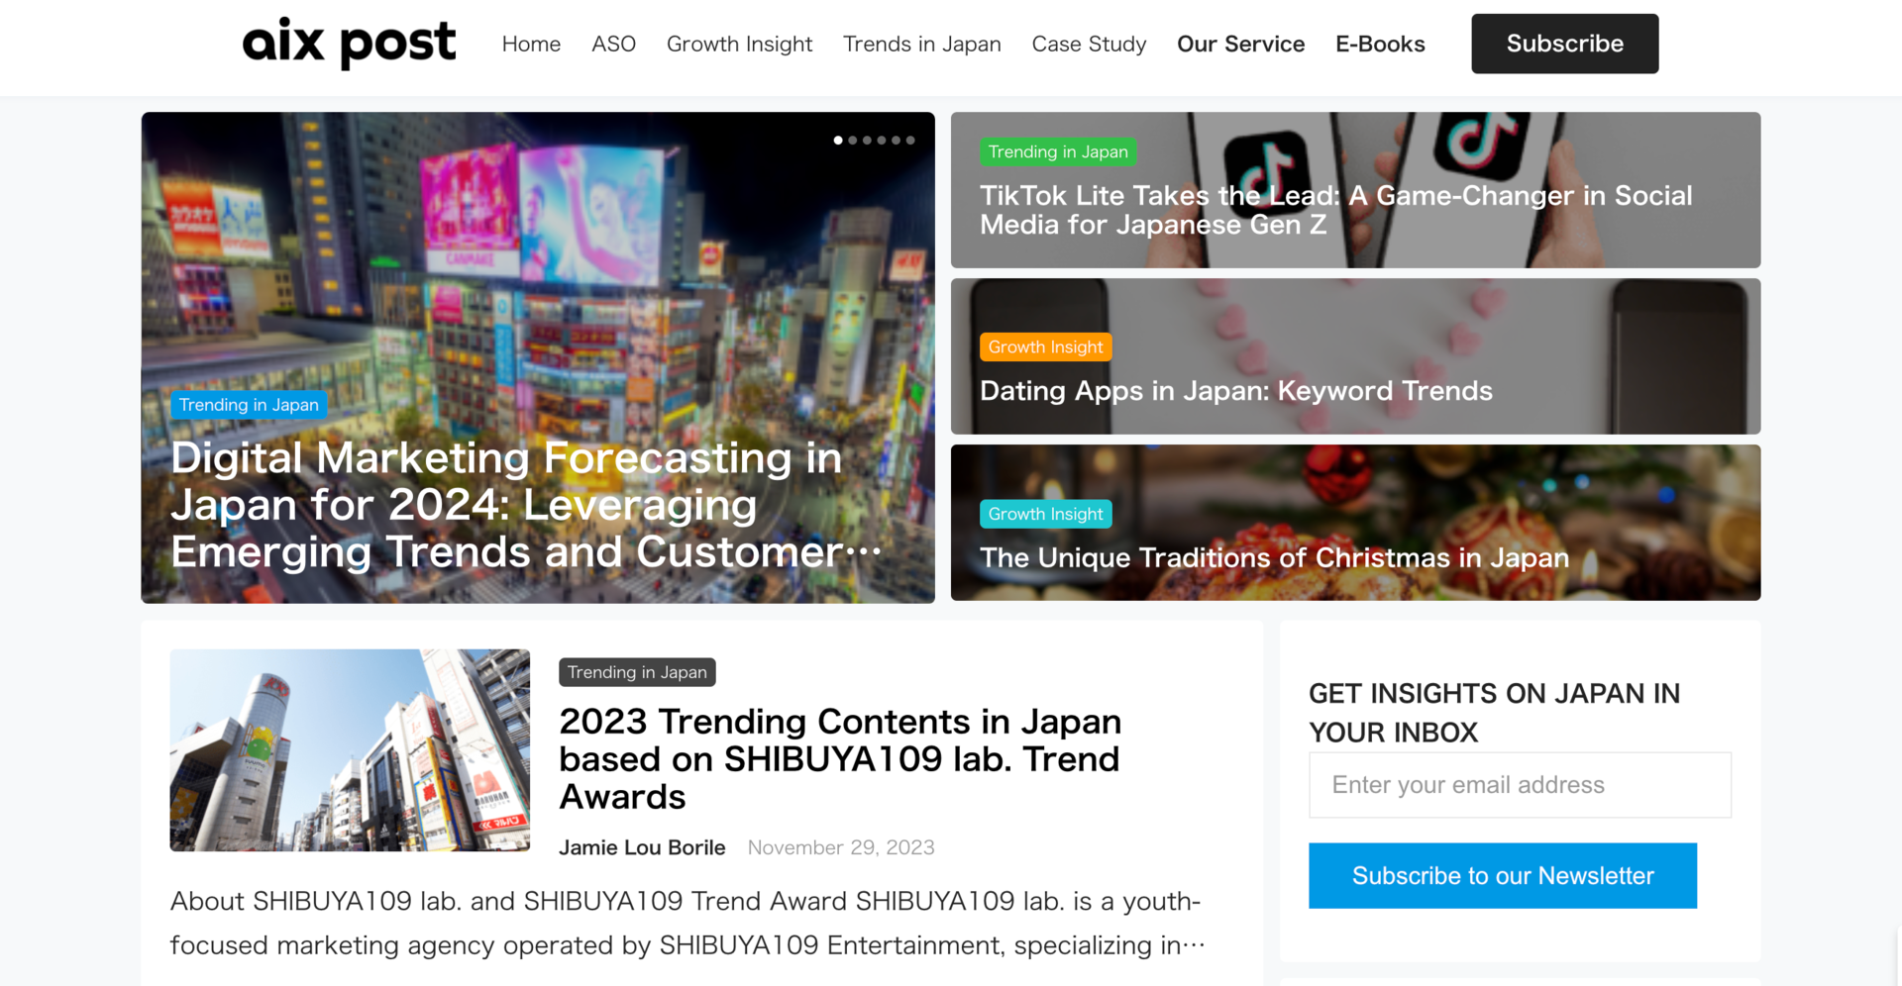Select the first carousel dot
Viewport: 1902px width, 986px height.
838,141
